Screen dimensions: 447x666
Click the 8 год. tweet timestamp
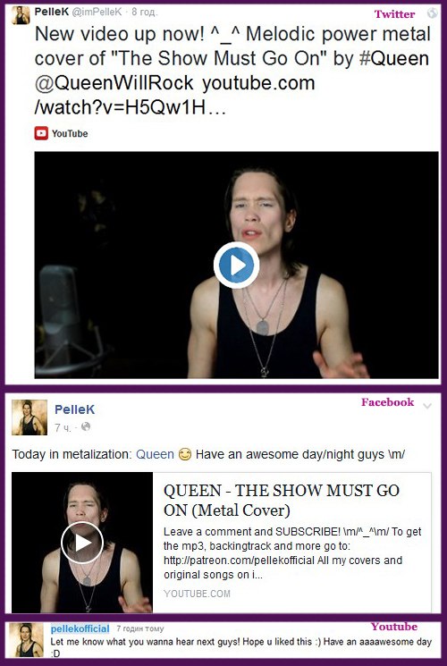[145, 13]
